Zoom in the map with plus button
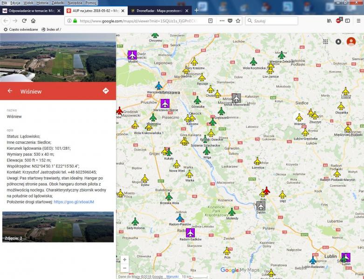The image size is (364, 279). tap(124, 259)
